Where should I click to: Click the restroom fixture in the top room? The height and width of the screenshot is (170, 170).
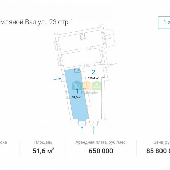[x=83, y=36]
